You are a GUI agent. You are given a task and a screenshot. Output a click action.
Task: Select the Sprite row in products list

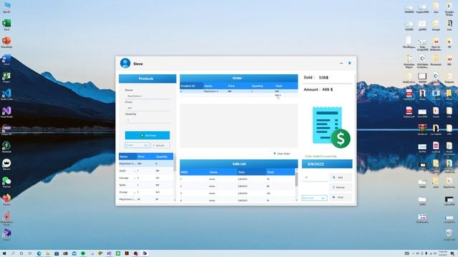tap(146, 185)
